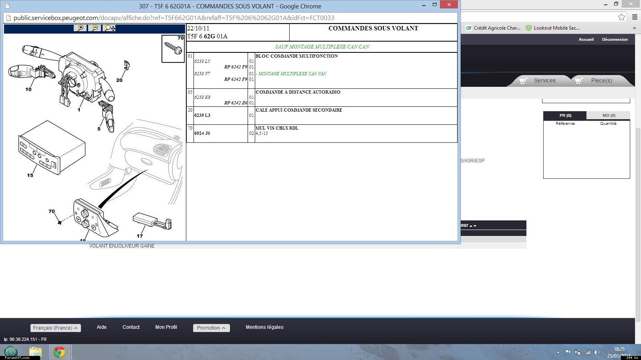
Task: Click the Accueil link
Action: click(x=586, y=39)
